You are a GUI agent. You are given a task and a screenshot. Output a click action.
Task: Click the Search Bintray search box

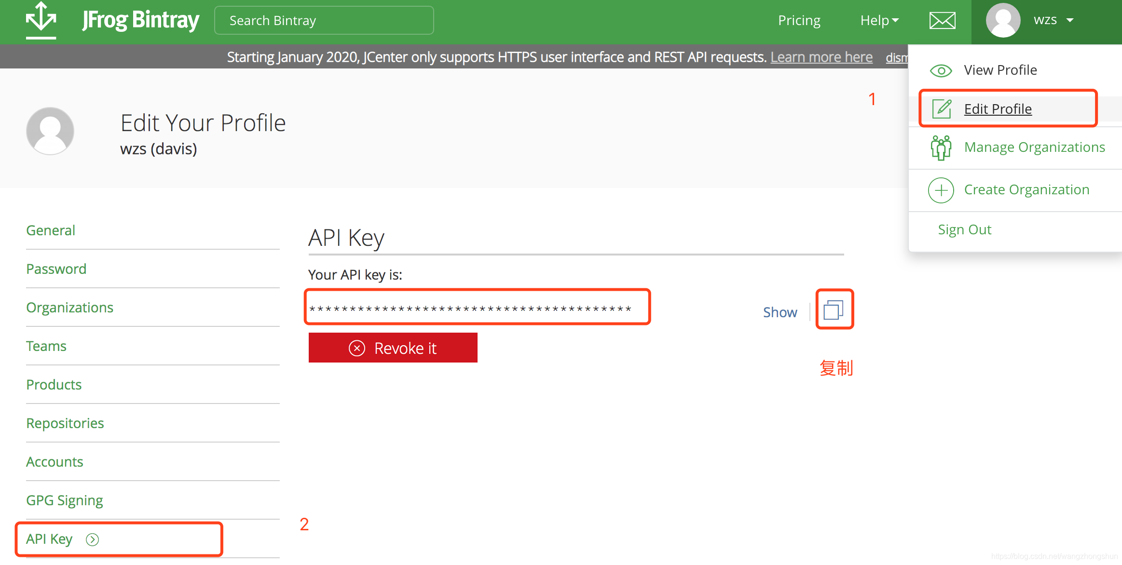tap(325, 20)
